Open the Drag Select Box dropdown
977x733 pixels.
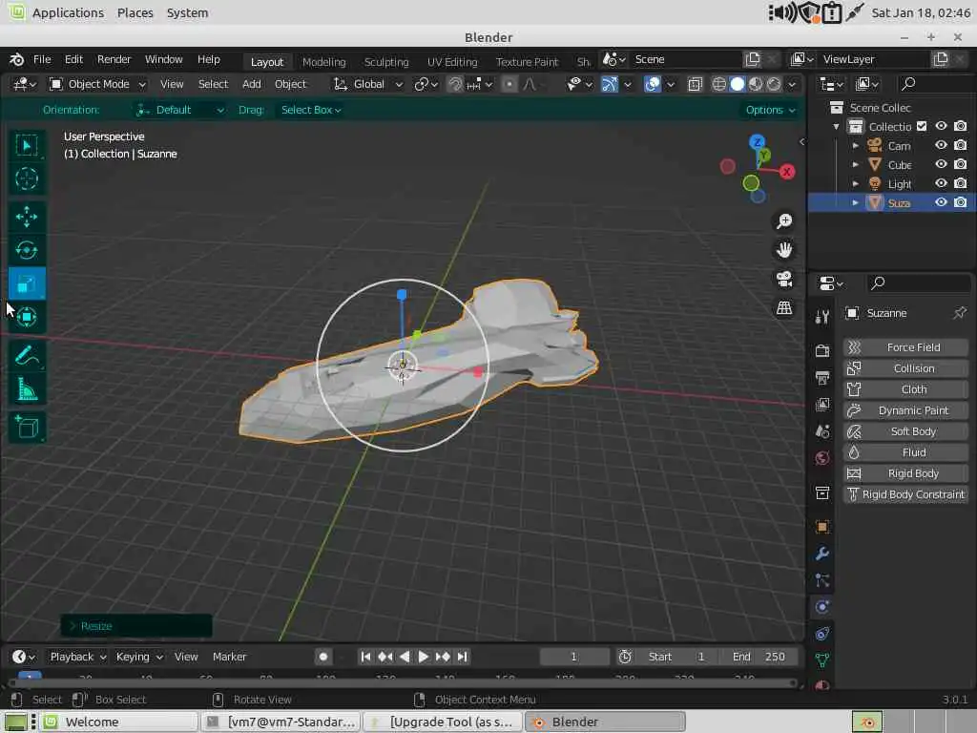[x=310, y=110]
